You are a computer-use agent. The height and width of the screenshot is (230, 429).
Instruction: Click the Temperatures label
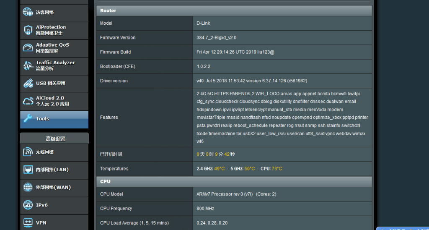[x=114, y=169]
